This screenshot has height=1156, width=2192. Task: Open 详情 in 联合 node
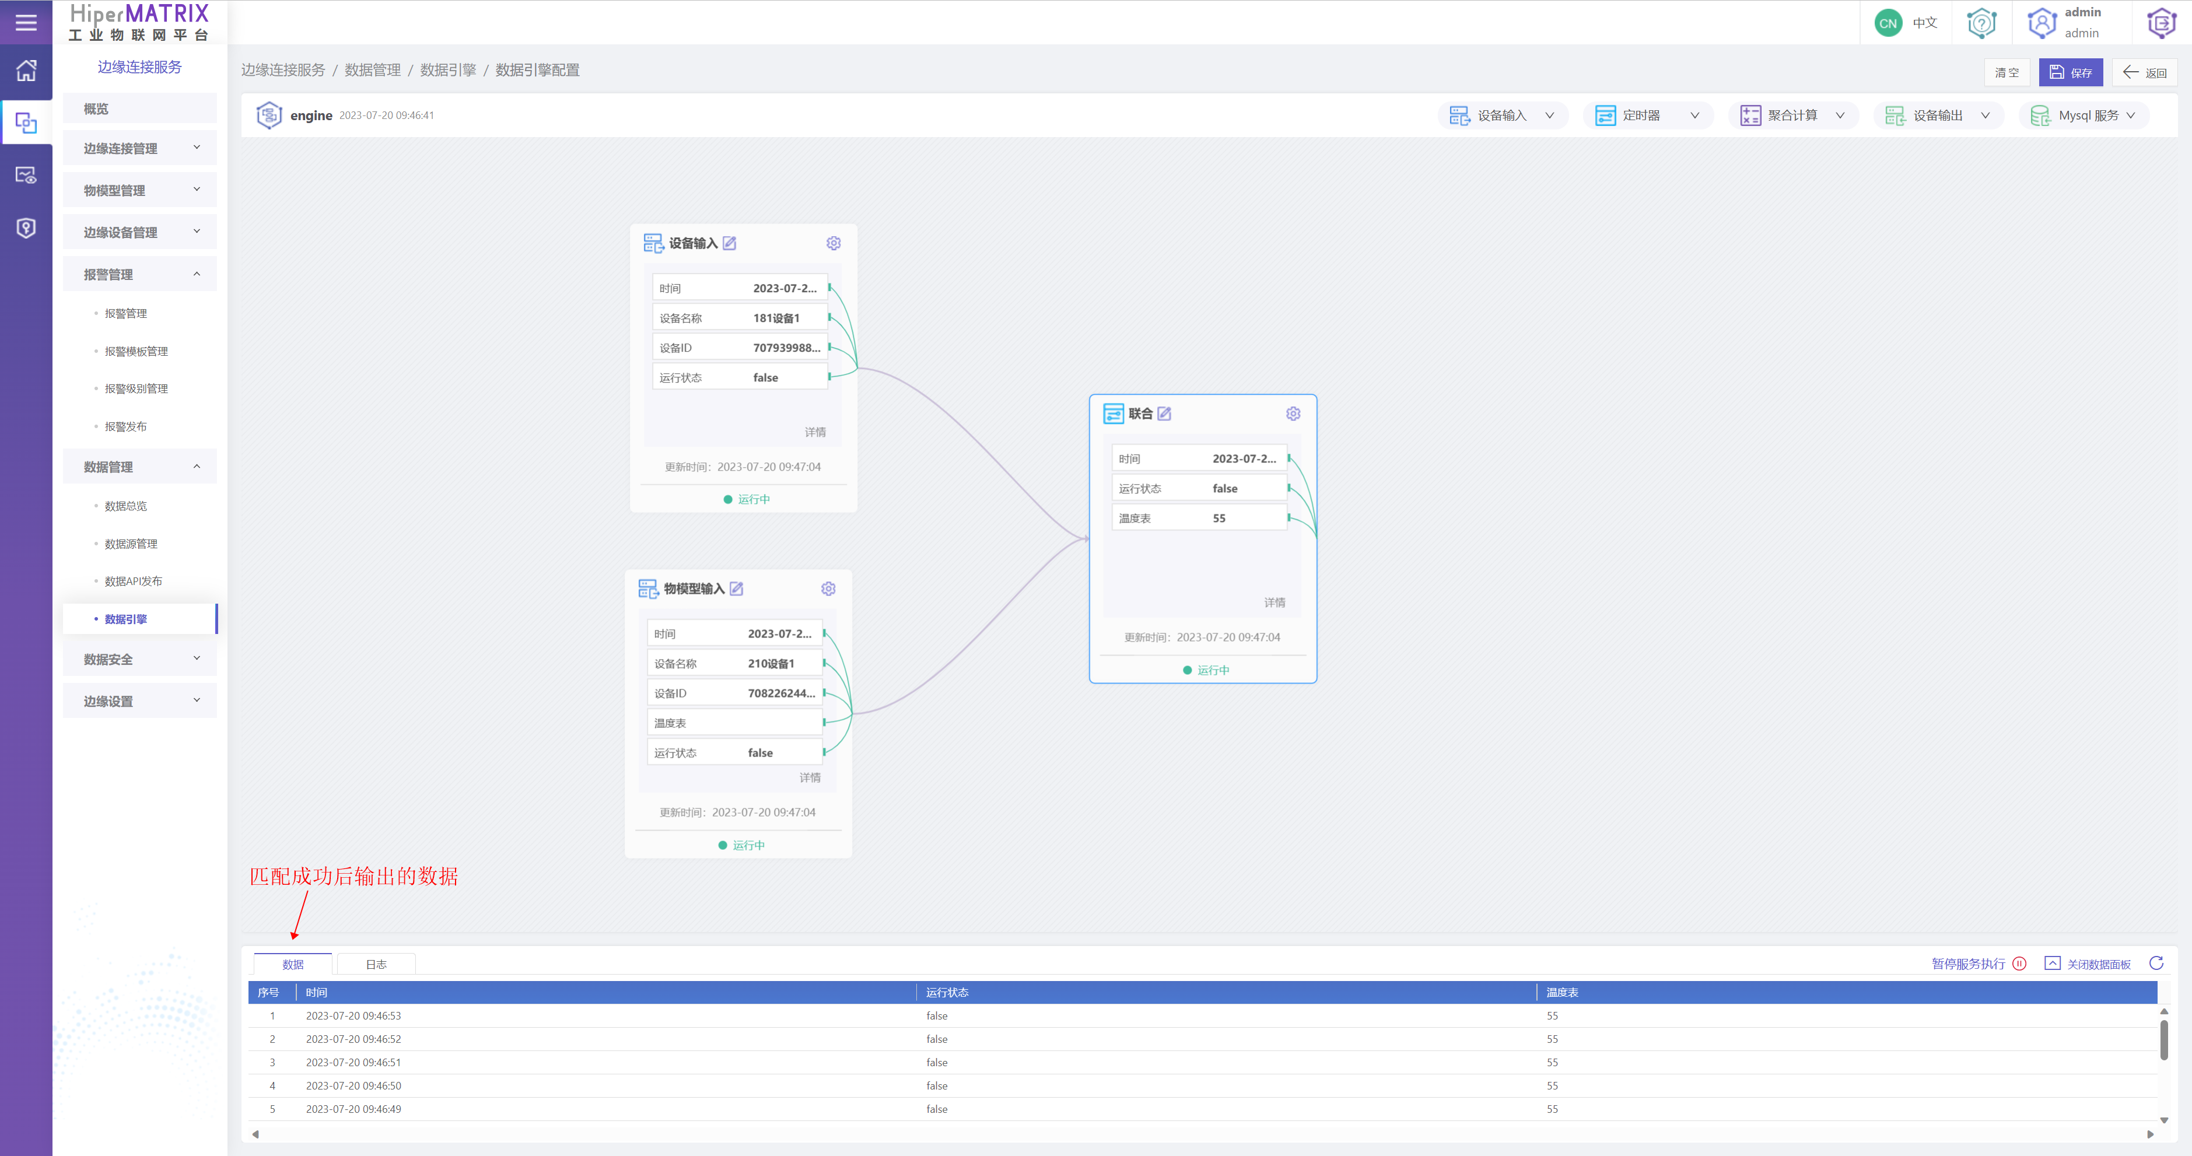click(1274, 602)
